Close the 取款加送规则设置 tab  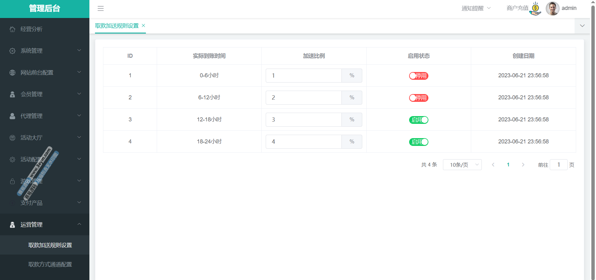(143, 25)
